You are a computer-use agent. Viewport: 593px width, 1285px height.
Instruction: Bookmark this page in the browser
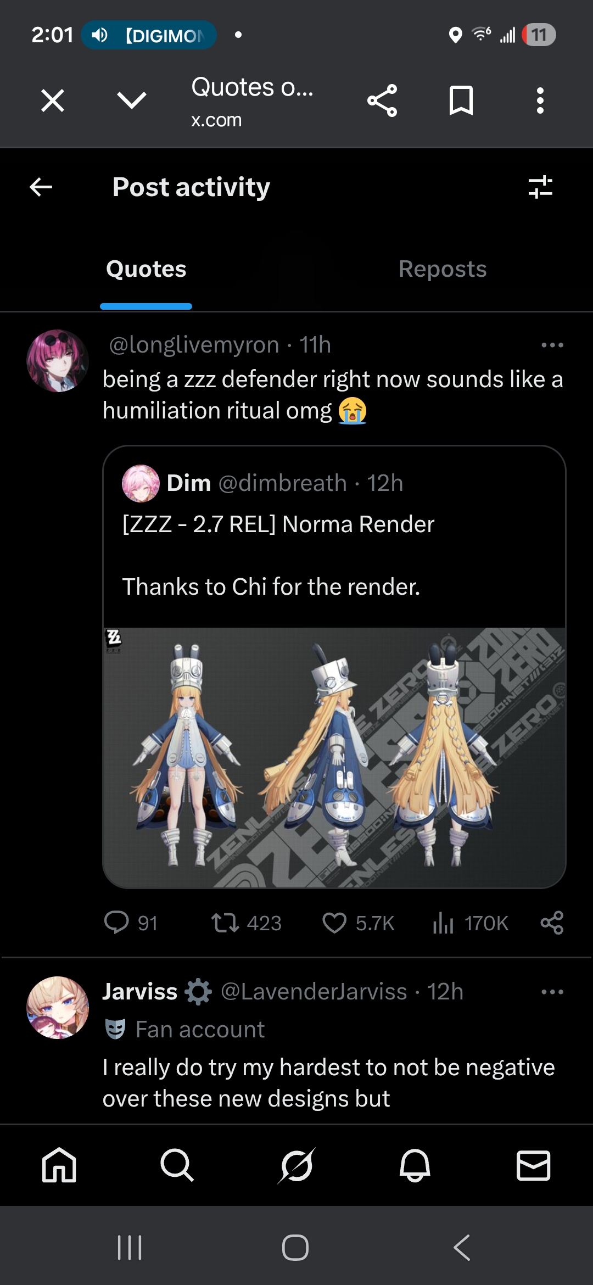tap(461, 100)
